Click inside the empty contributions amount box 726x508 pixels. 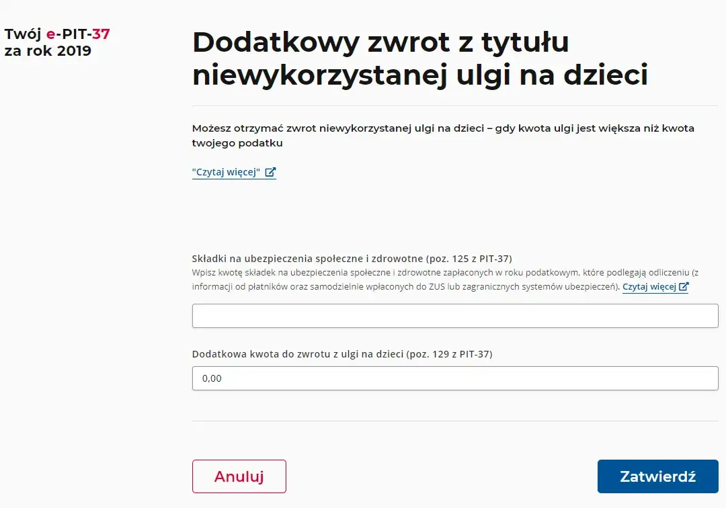click(454, 315)
